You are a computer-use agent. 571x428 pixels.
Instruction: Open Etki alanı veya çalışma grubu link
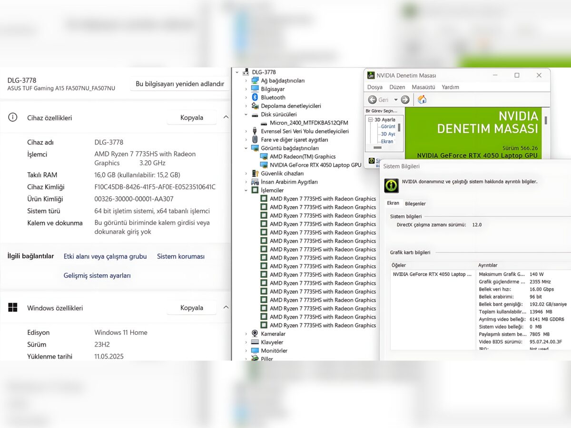click(105, 256)
